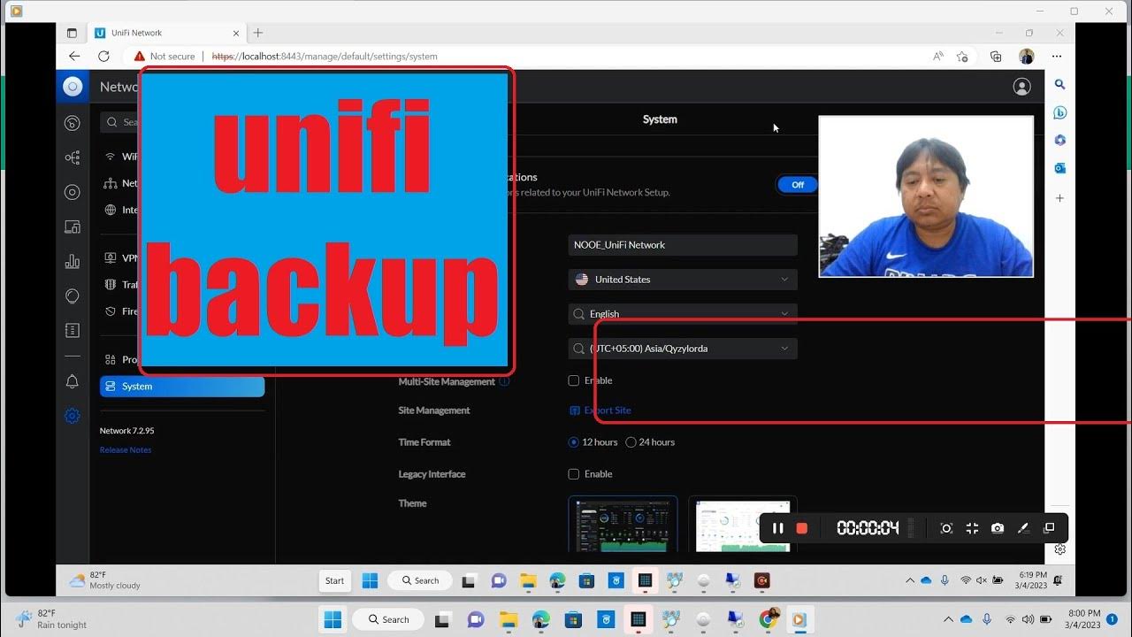Stop the screen recording with the red square
Image resolution: width=1132 pixels, height=637 pixels.
click(x=802, y=528)
